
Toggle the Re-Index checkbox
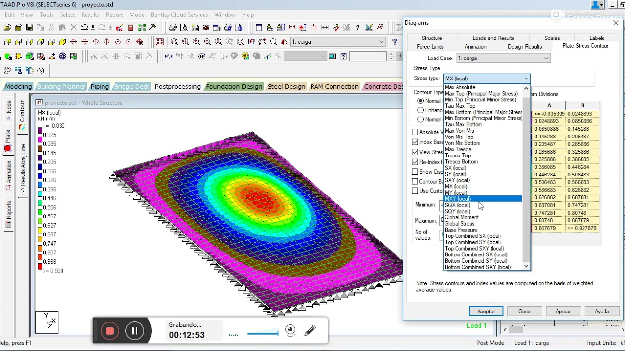coord(415,162)
